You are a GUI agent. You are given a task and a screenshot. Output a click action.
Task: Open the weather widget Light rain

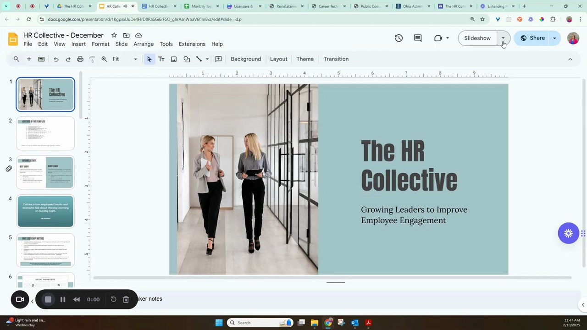[26, 323]
